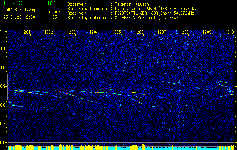Click the kHz axis unit label

[x=3, y=30]
